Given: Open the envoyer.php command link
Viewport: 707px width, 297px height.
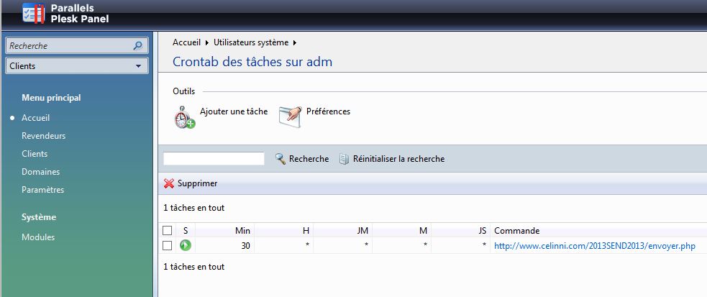Looking at the screenshot, I should tap(595, 246).
